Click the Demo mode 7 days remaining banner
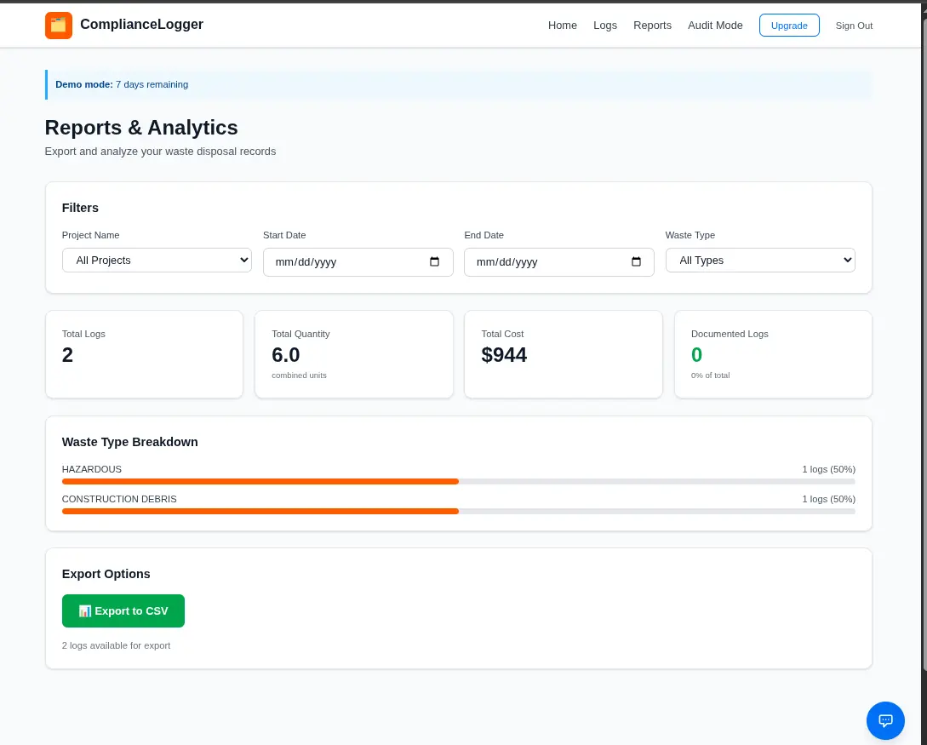This screenshot has height=745, width=927. point(458,84)
